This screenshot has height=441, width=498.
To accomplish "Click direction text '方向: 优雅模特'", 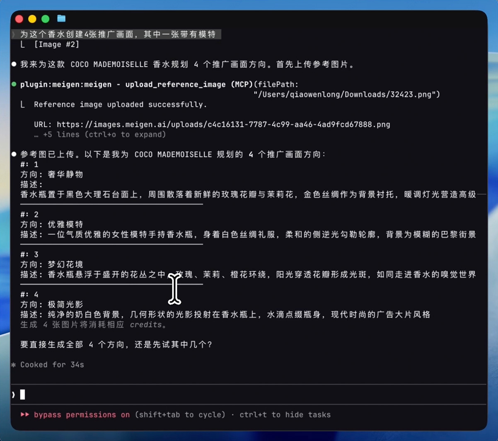I will click(x=52, y=224).
